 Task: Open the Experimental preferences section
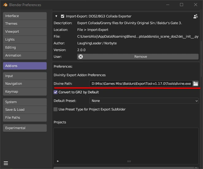click(x=25, y=128)
